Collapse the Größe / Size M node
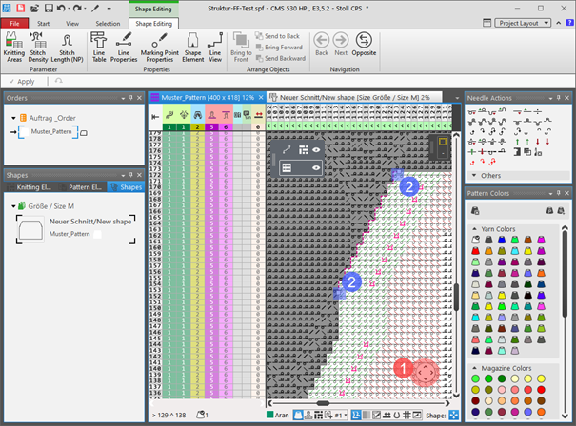 [12, 206]
